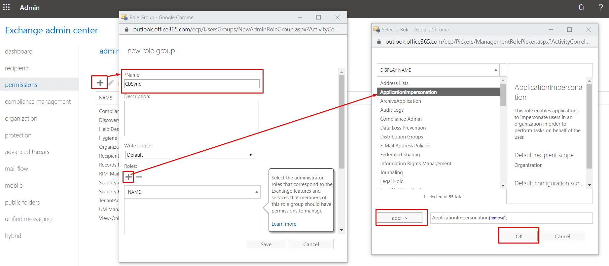The image size is (609, 266).
Task: Open recipients in left navigation
Action: (x=17, y=68)
